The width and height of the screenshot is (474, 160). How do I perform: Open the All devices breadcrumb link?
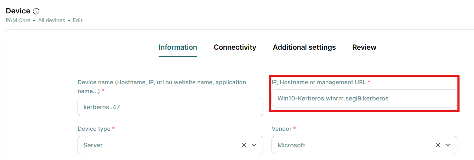pyautogui.click(x=52, y=20)
